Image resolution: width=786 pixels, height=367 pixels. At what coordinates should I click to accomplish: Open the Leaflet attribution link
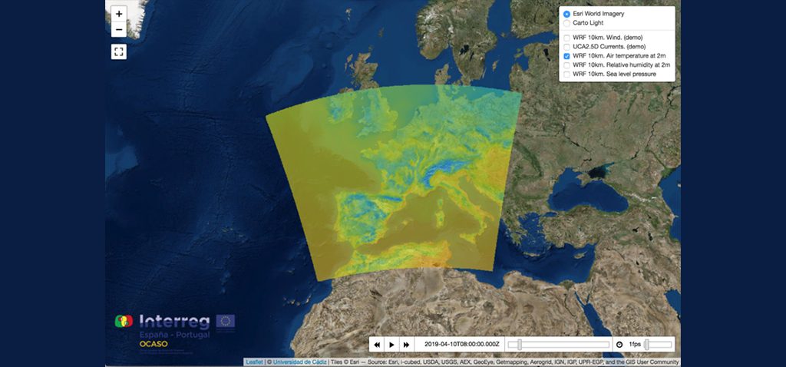coord(254,362)
